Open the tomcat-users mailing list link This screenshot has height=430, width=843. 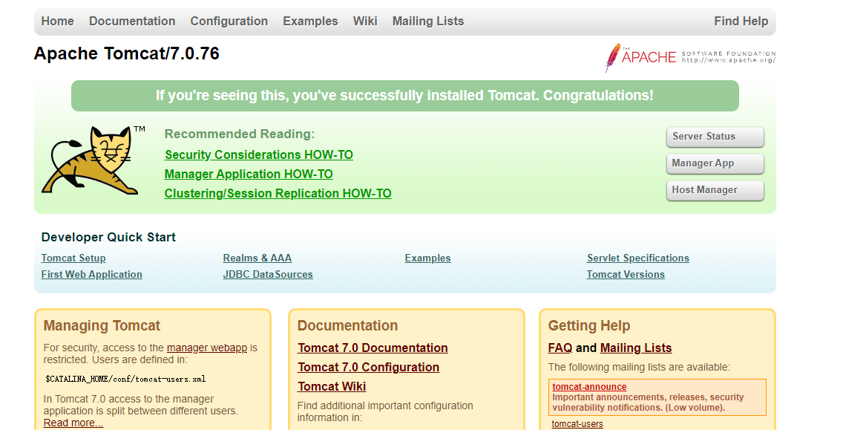tap(577, 424)
